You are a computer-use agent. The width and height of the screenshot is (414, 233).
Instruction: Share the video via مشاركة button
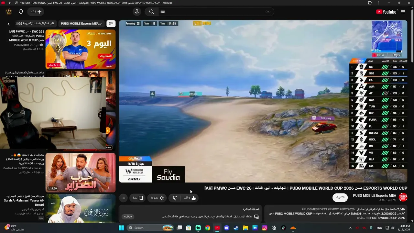pyautogui.click(x=158, y=198)
